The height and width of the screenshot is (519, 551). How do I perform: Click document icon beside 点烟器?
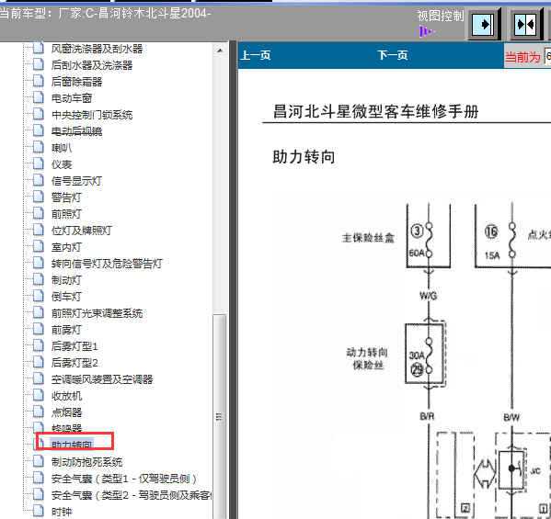point(39,412)
